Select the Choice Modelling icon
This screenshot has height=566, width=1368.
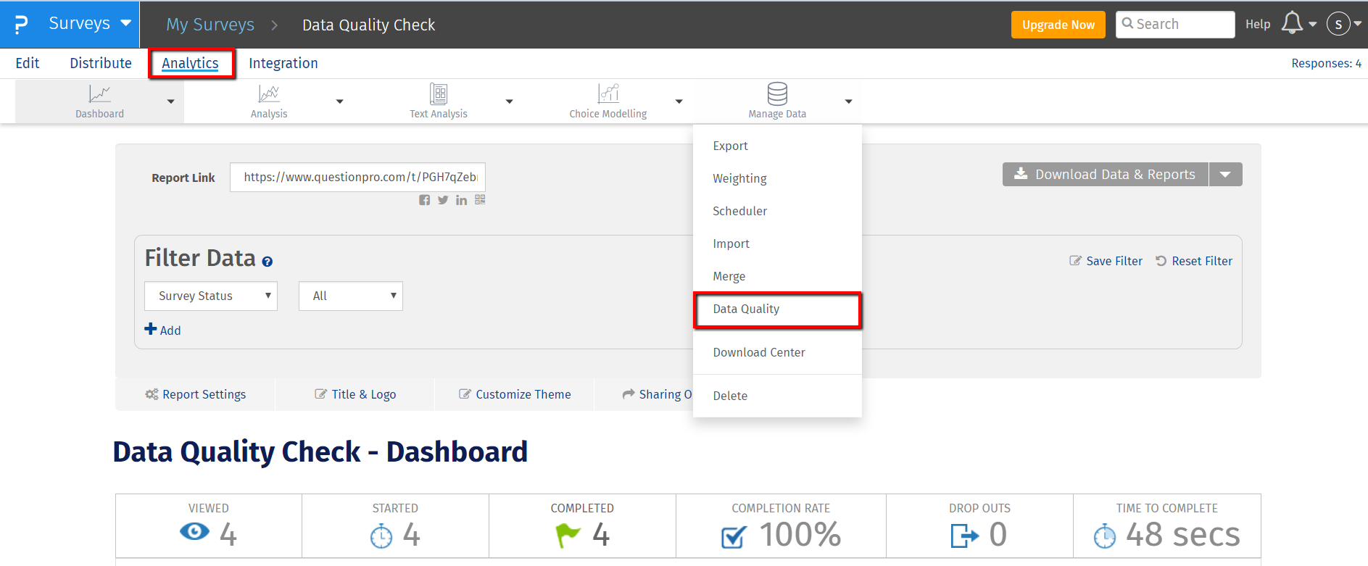pyautogui.click(x=608, y=94)
